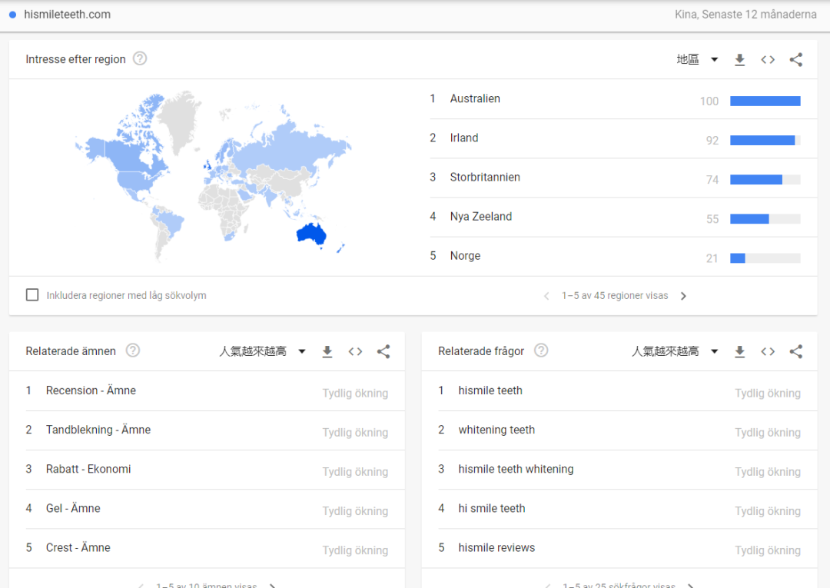830x588 pixels.
Task: Download Relaterade frågor data
Action: [739, 351]
